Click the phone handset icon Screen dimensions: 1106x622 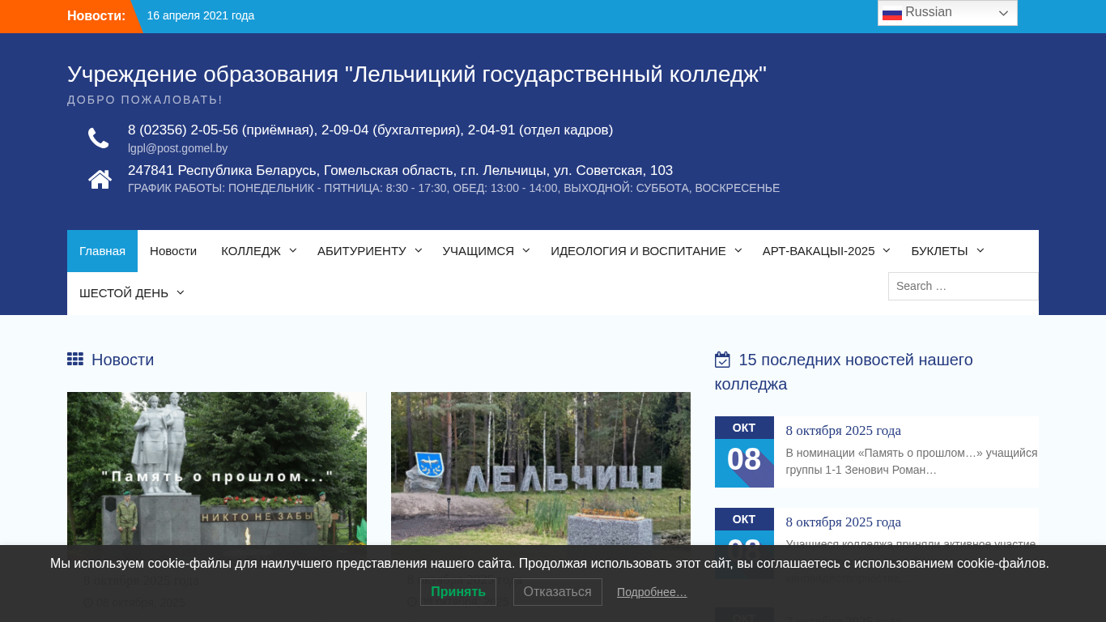[99, 138]
